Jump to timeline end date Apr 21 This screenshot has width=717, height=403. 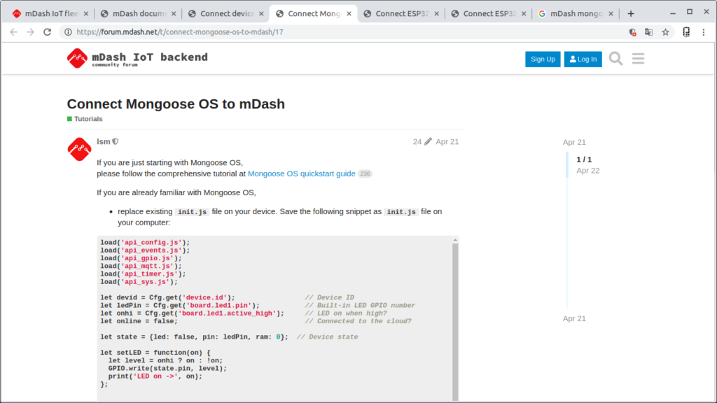574,318
